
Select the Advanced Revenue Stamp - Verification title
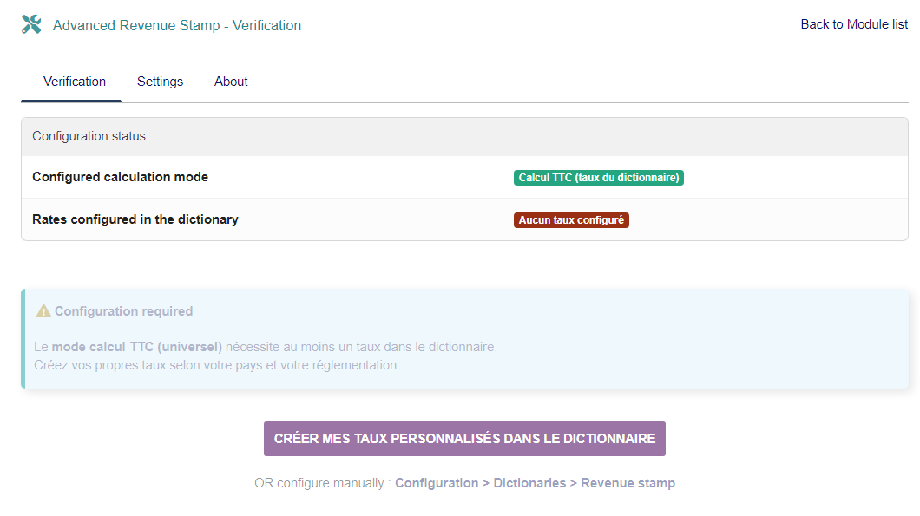point(176,25)
